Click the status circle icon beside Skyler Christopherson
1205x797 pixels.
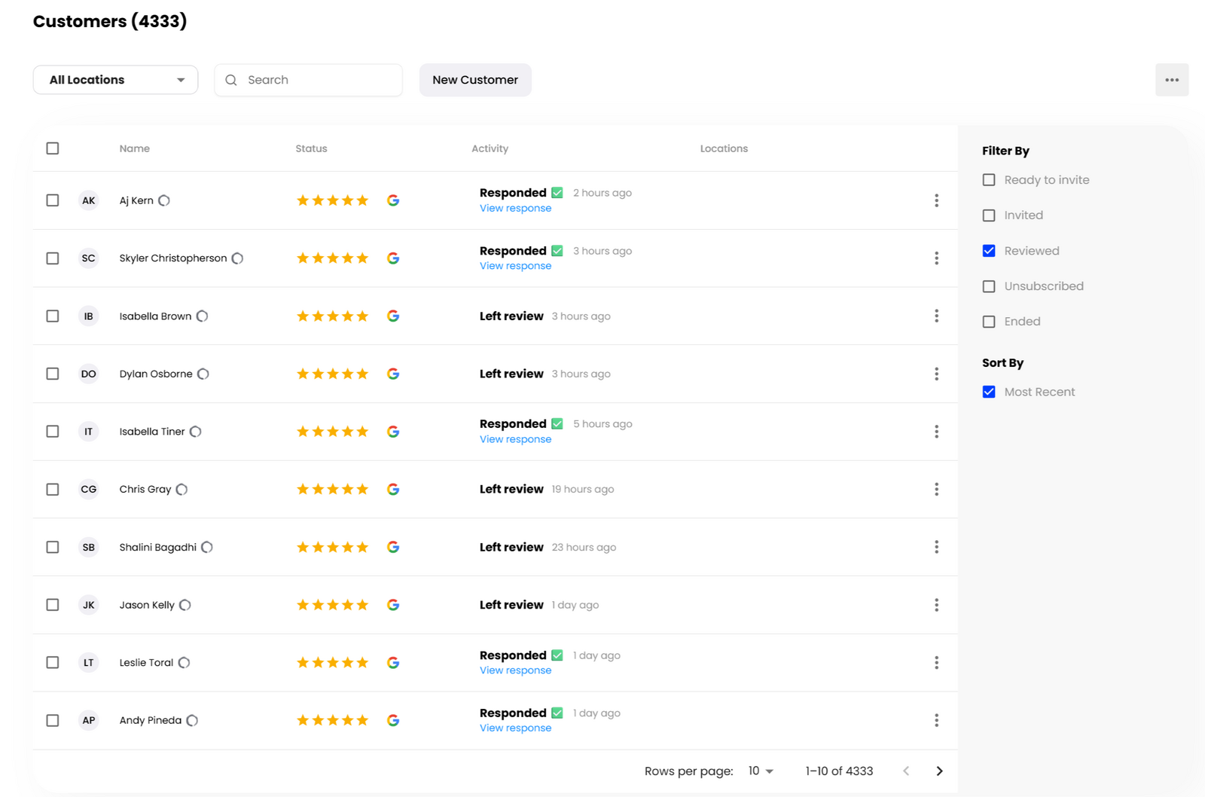point(237,258)
